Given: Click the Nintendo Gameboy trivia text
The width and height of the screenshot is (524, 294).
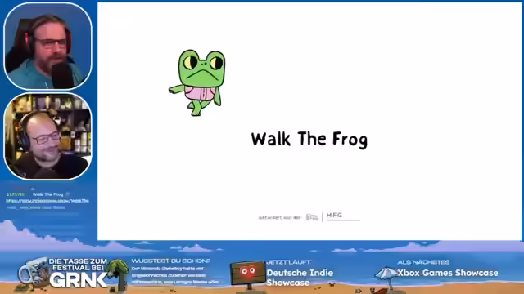Looking at the screenshot, I should pos(175,275).
